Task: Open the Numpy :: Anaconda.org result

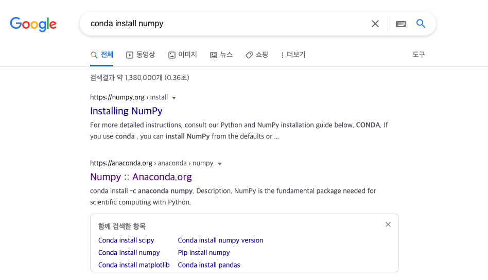Action: coord(141,177)
